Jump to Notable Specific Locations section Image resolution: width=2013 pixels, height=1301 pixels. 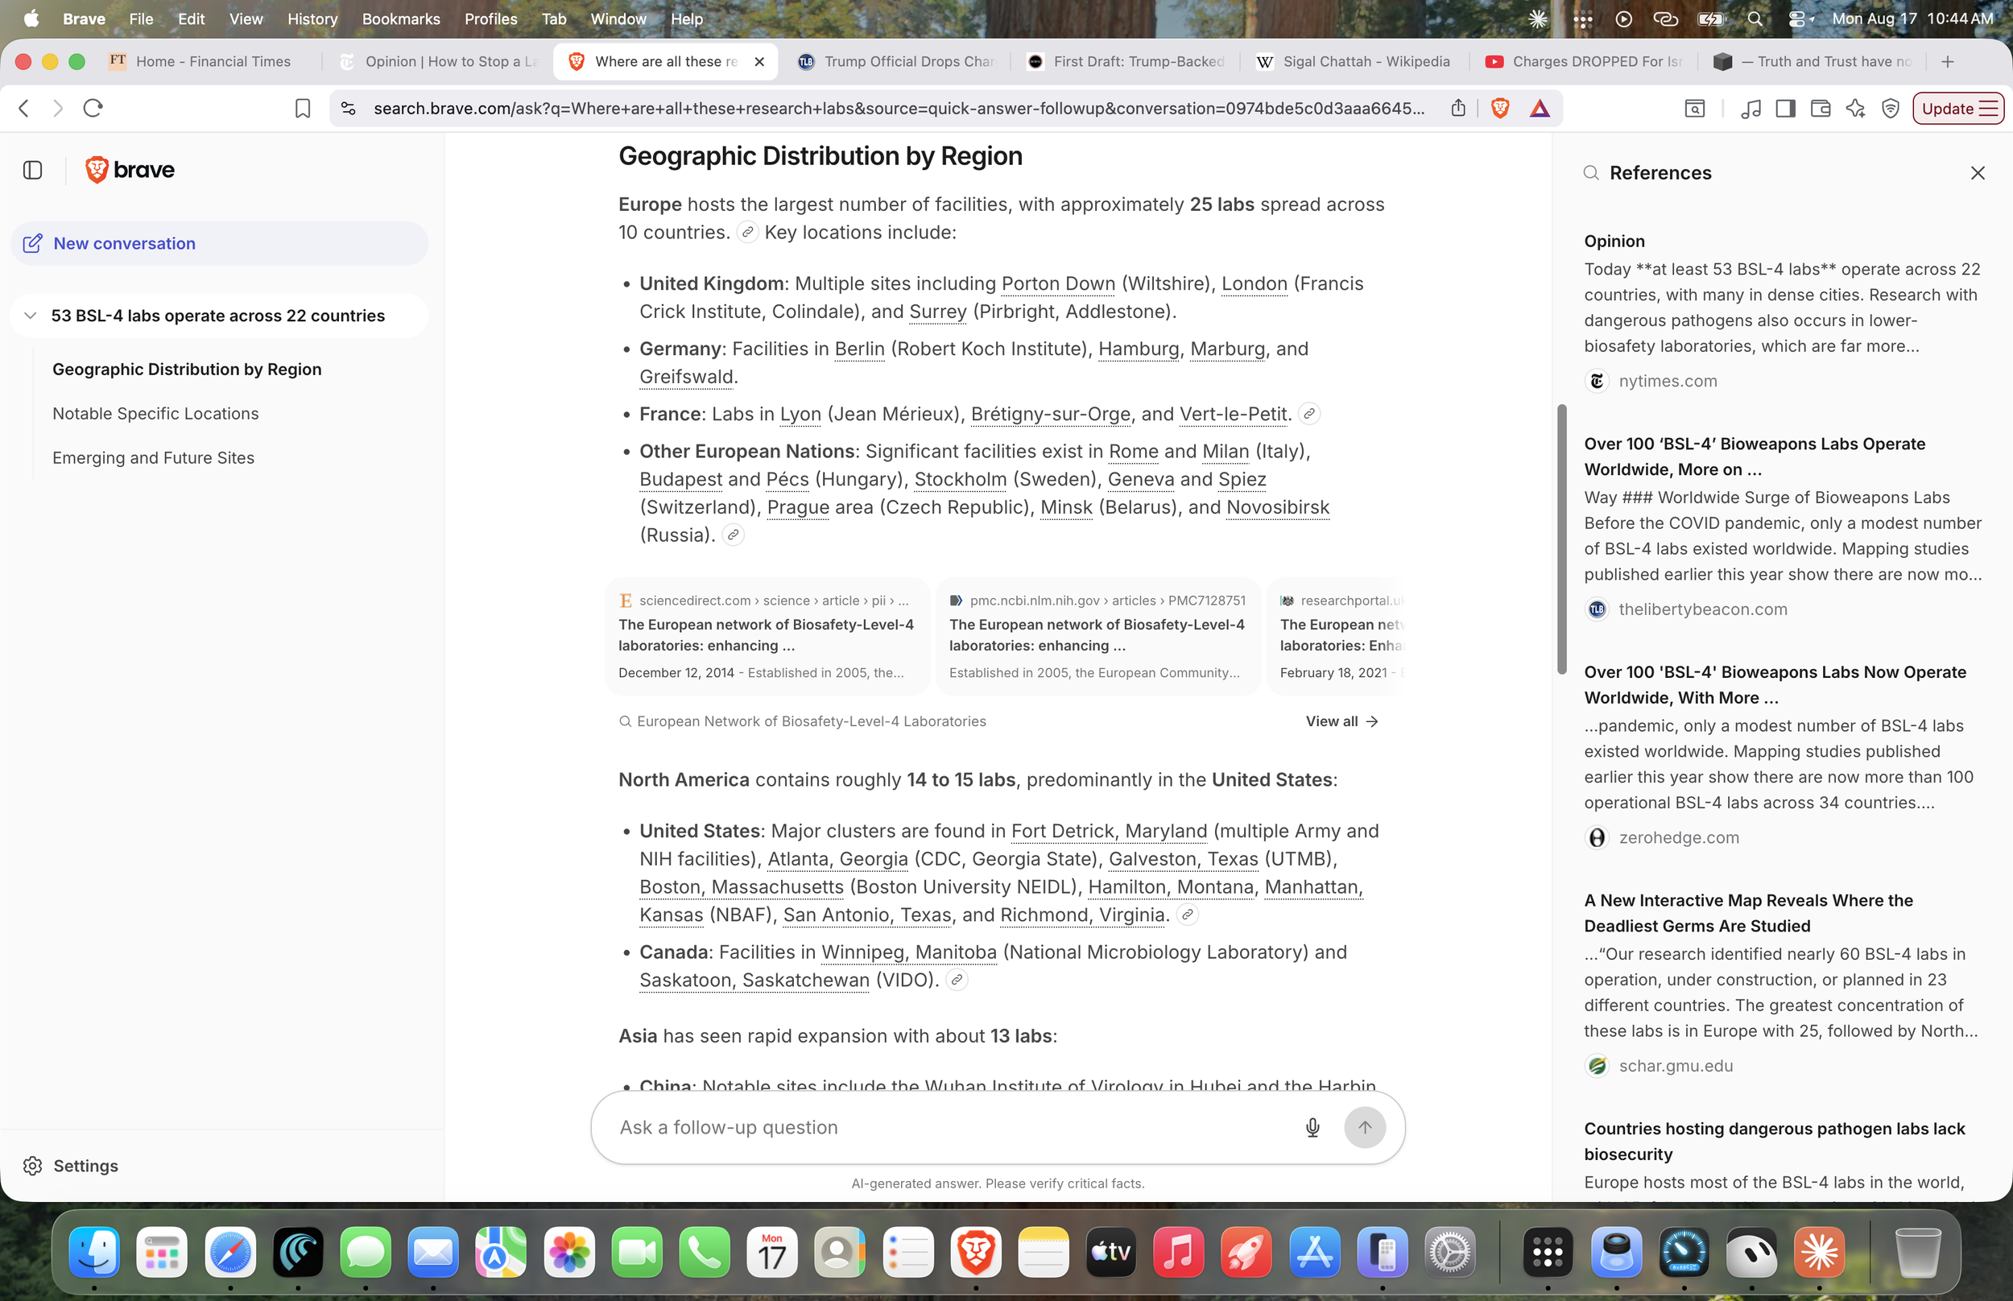pyautogui.click(x=155, y=413)
